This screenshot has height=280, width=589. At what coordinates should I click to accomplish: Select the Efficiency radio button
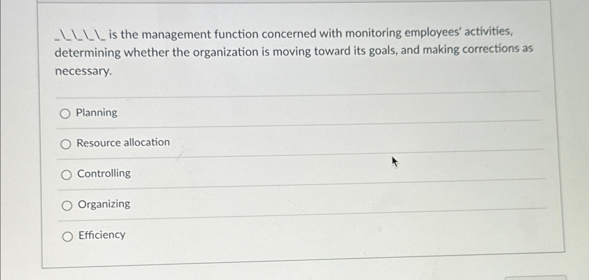67,236
